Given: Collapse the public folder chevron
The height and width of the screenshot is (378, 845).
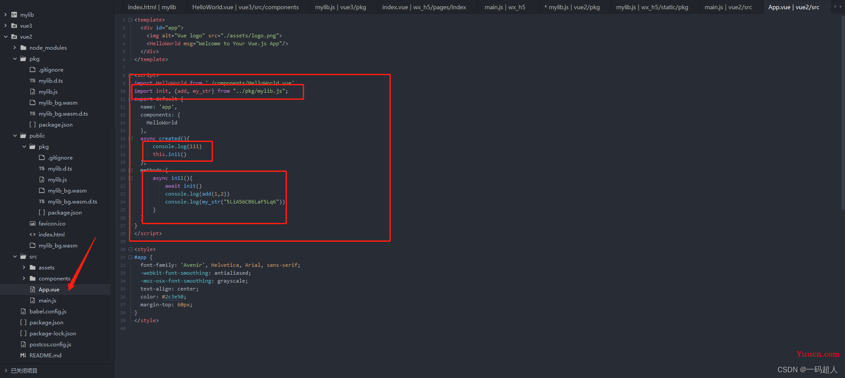Looking at the screenshot, I should (x=15, y=135).
